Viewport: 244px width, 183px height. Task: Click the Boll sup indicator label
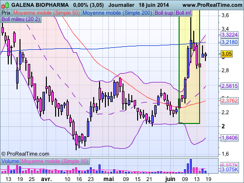coord(164,13)
